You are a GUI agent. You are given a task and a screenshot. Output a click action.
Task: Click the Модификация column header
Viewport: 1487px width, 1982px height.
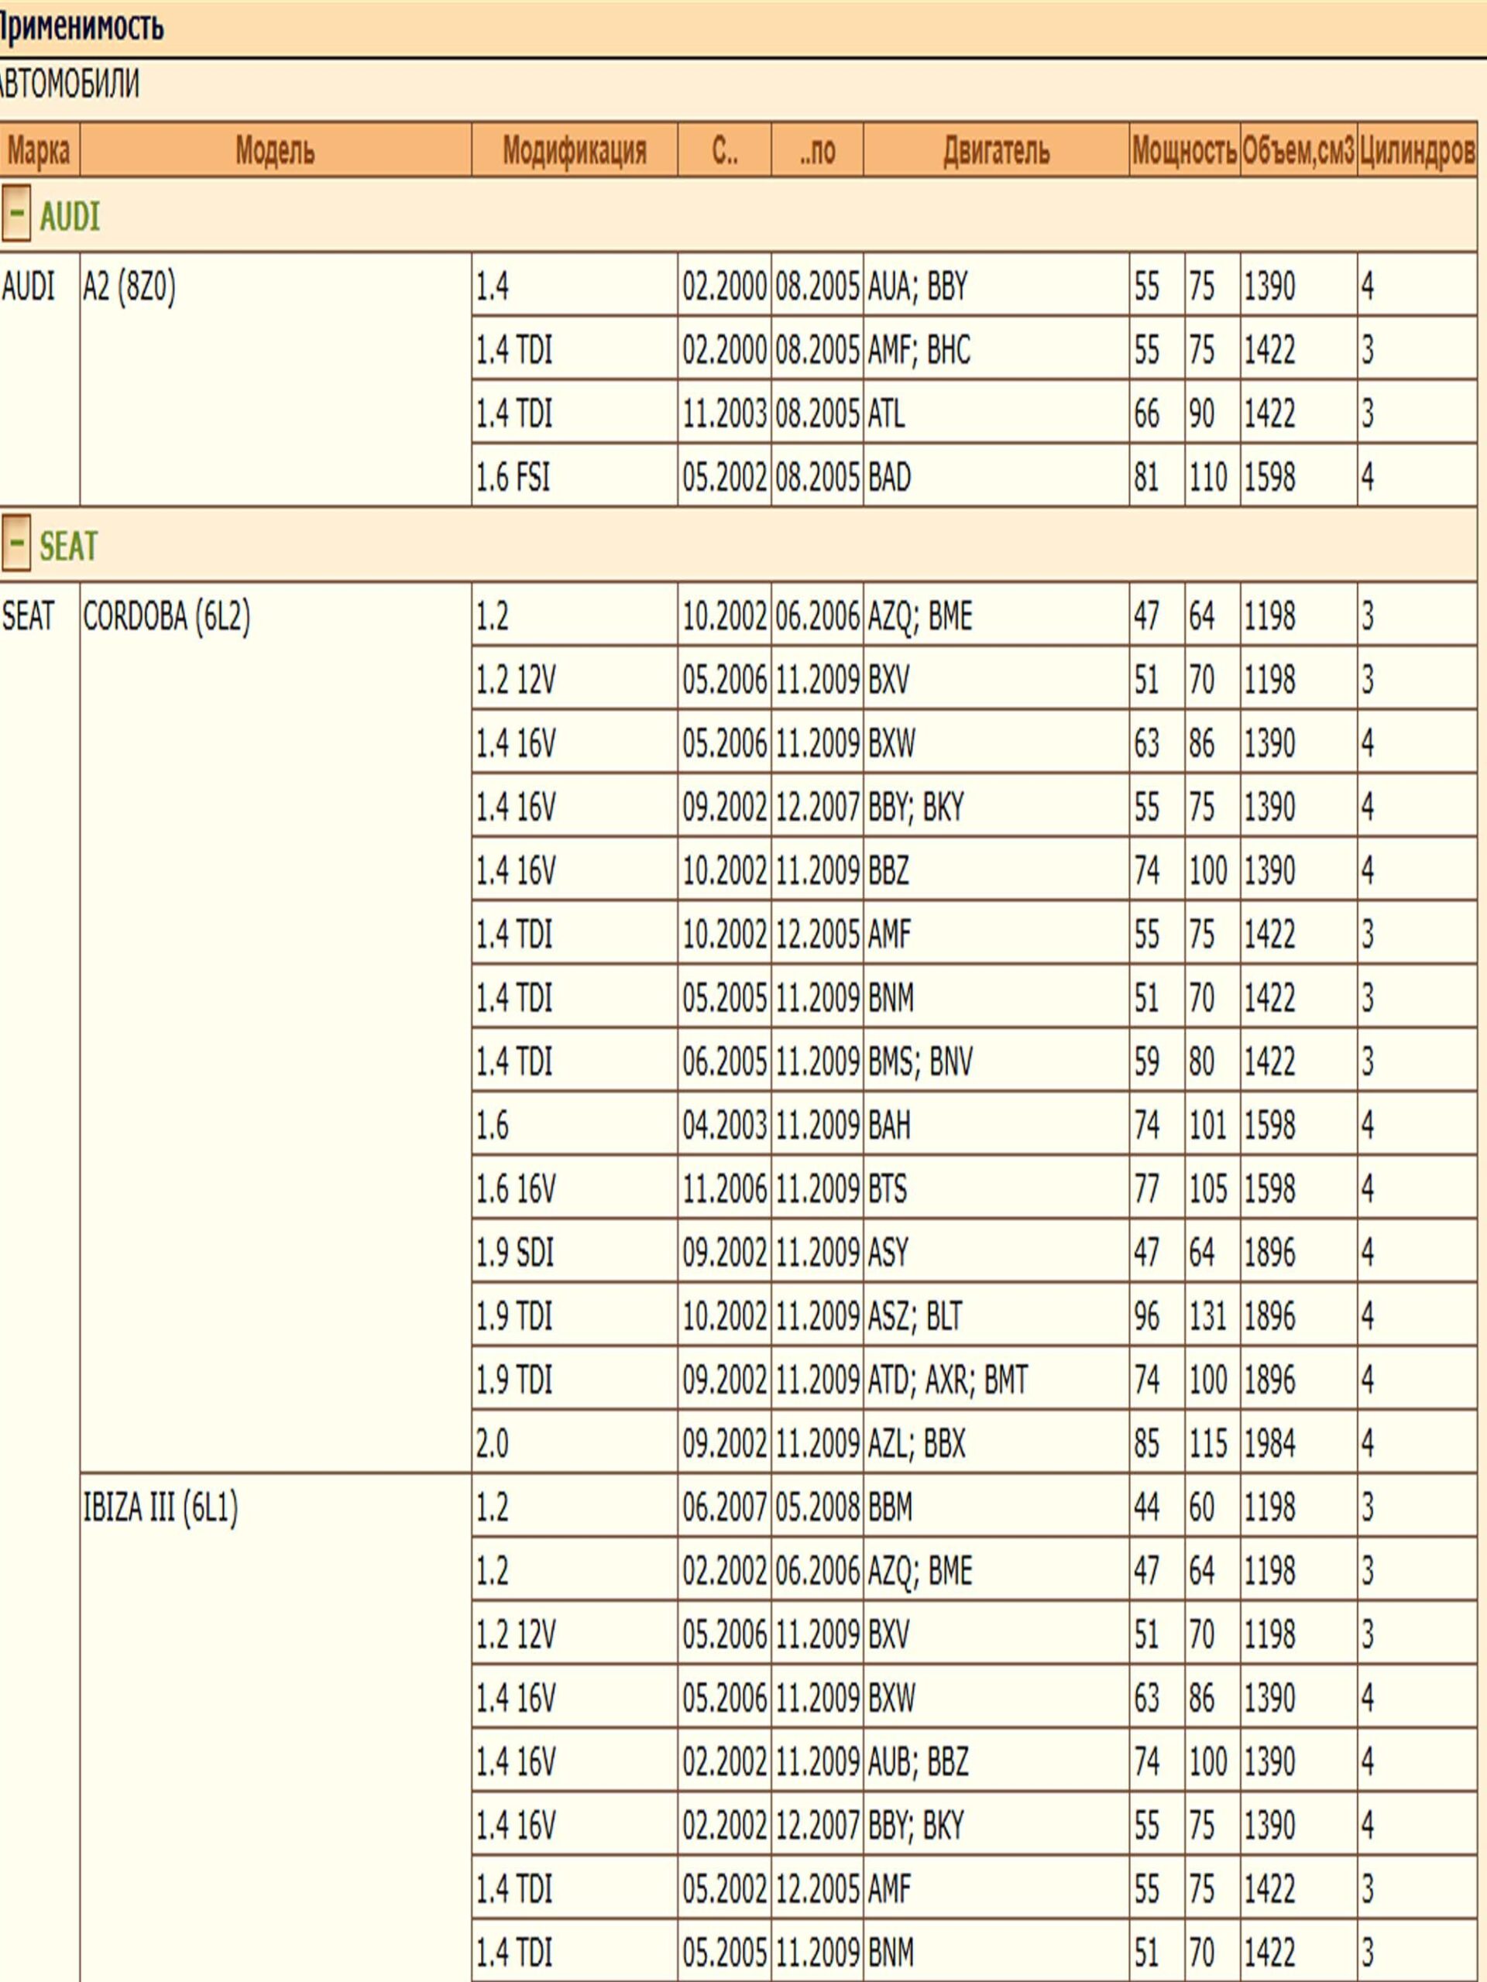pyautogui.click(x=574, y=150)
